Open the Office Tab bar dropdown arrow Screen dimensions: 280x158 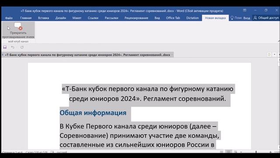pos(274,54)
